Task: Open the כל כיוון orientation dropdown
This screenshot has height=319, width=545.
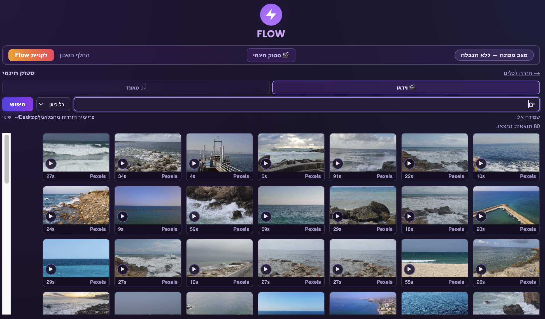Action: (x=53, y=104)
